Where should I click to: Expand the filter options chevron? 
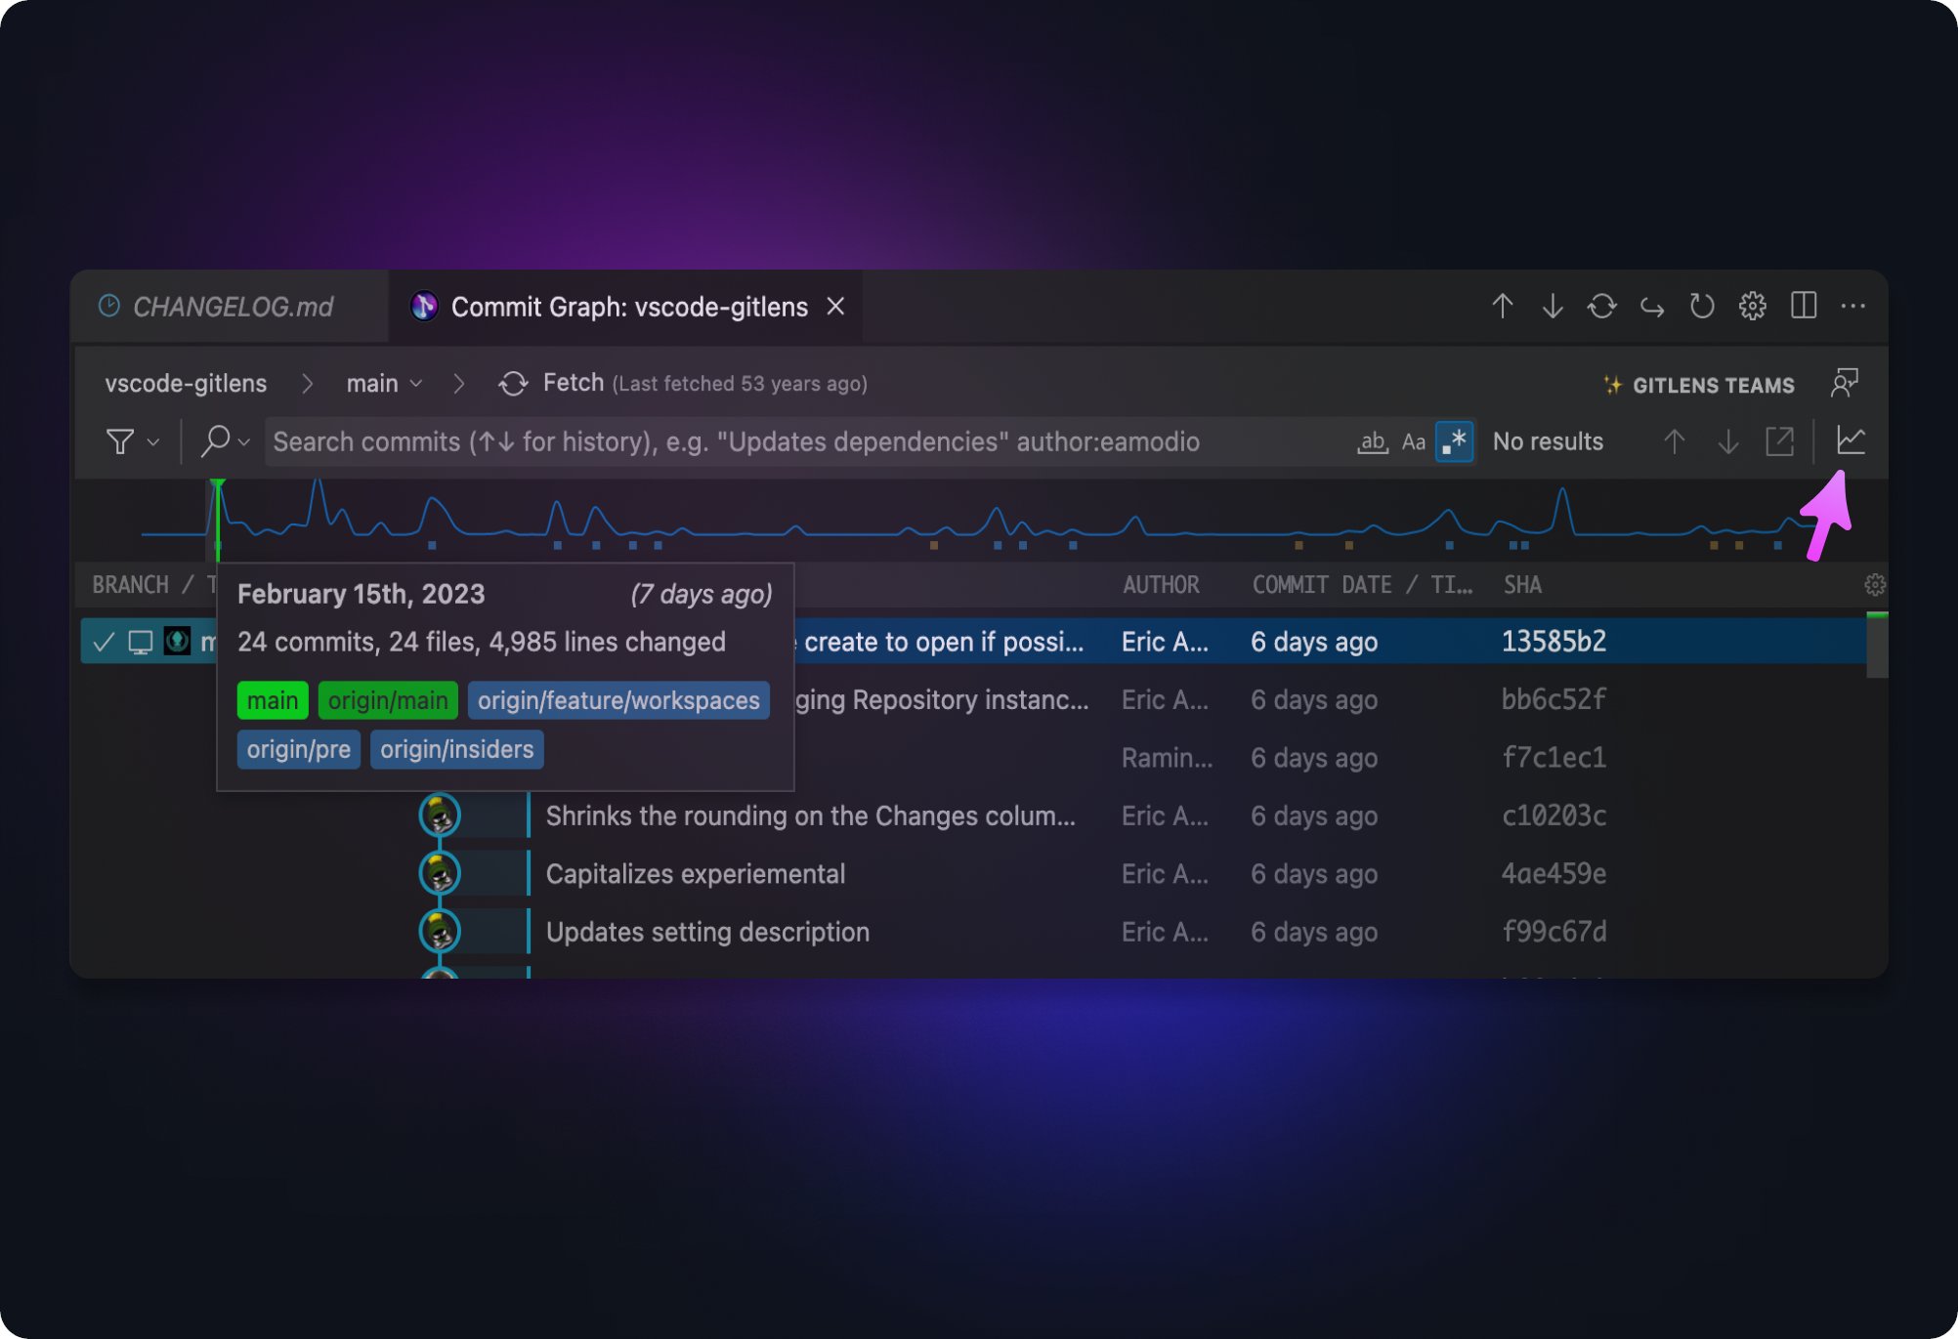pos(151,442)
